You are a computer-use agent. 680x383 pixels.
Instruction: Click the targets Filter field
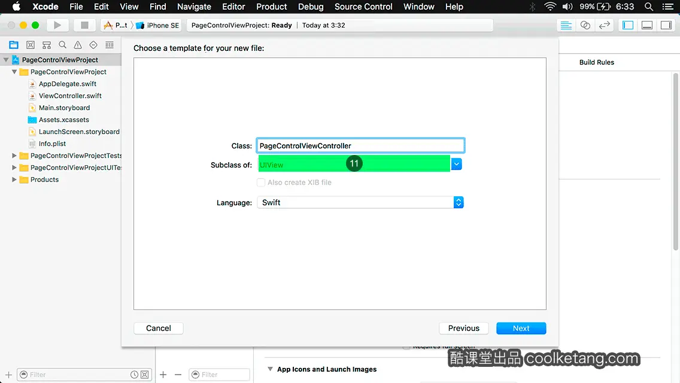click(x=219, y=375)
